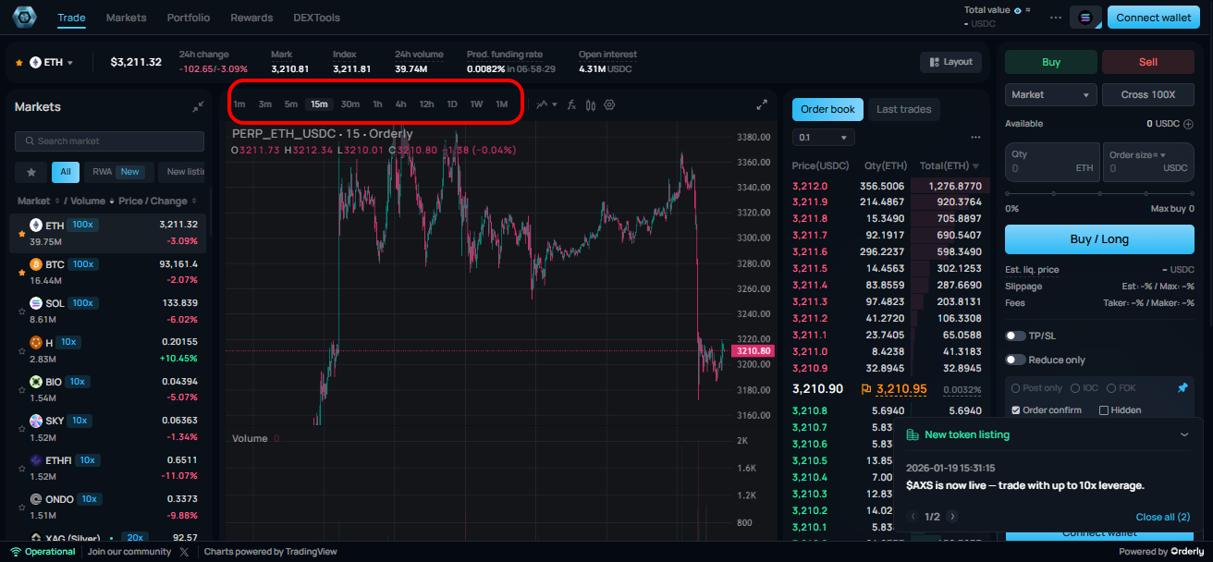Show favorite markets with star filter
This screenshot has width=1213, height=562.
(31, 172)
